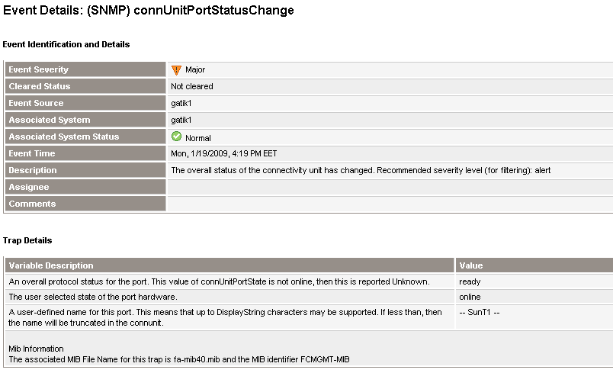Click the empty Comments field
The image size is (613, 373).
click(390, 204)
